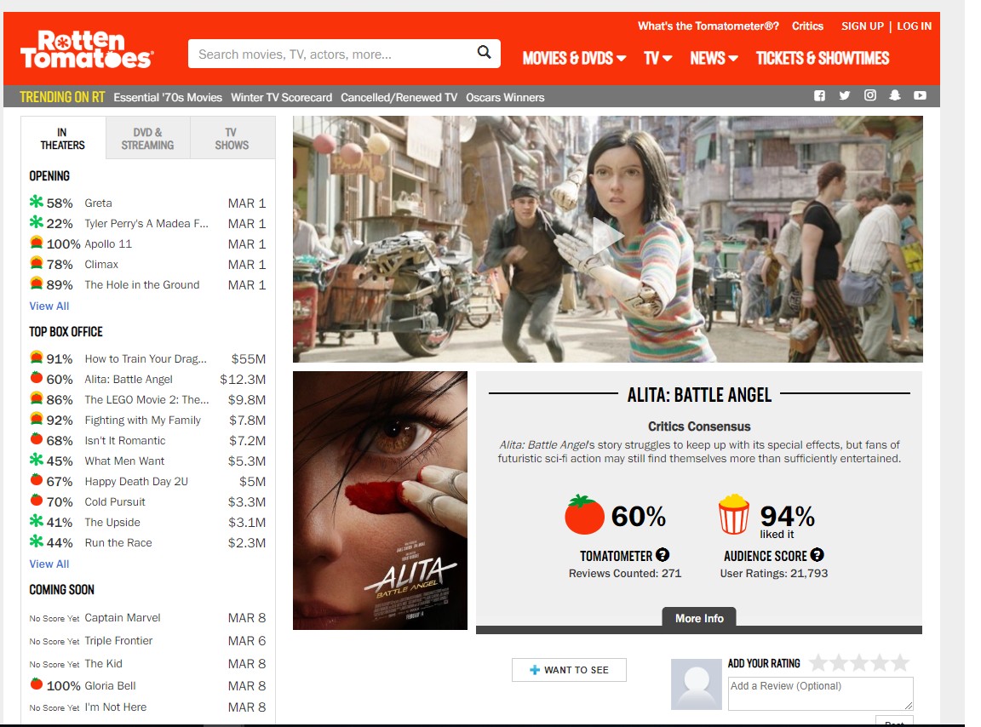Open Oscars Winners link

(505, 98)
